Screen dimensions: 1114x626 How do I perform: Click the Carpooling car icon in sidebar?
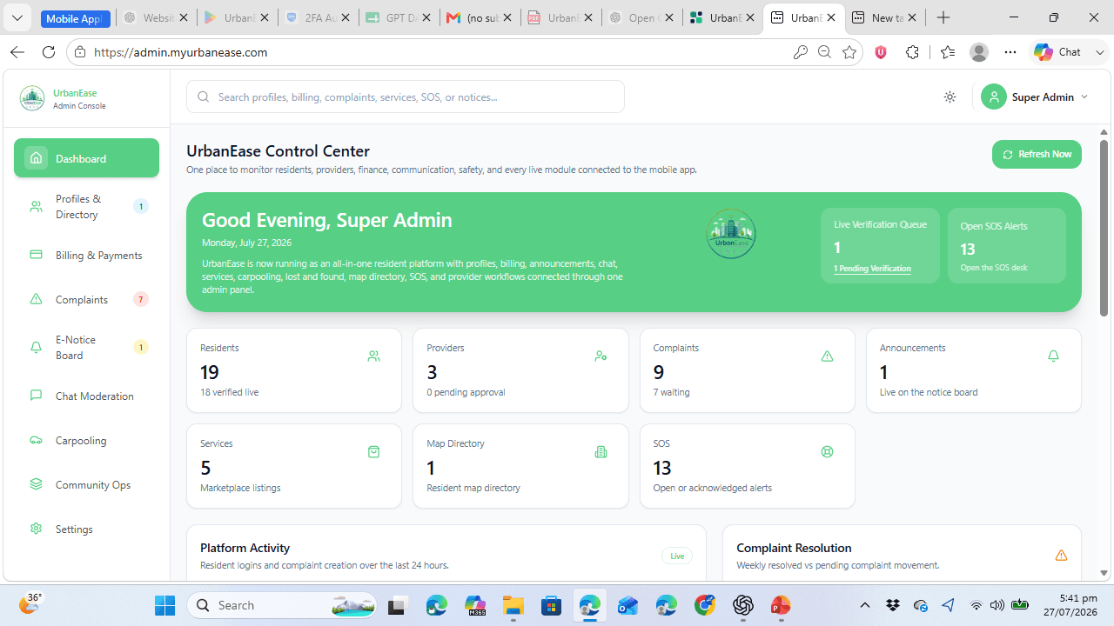click(x=36, y=441)
